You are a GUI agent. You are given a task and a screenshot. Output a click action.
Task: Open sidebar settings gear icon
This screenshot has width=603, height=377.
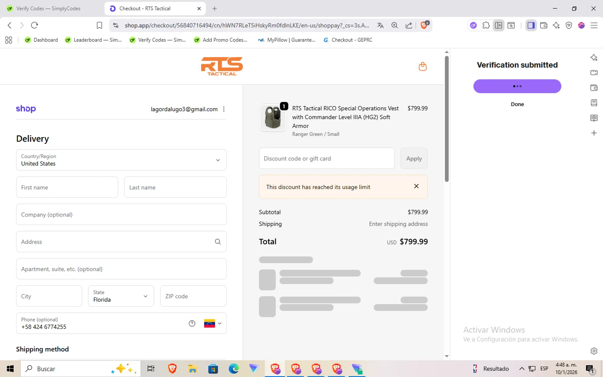click(x=594, y=351)
